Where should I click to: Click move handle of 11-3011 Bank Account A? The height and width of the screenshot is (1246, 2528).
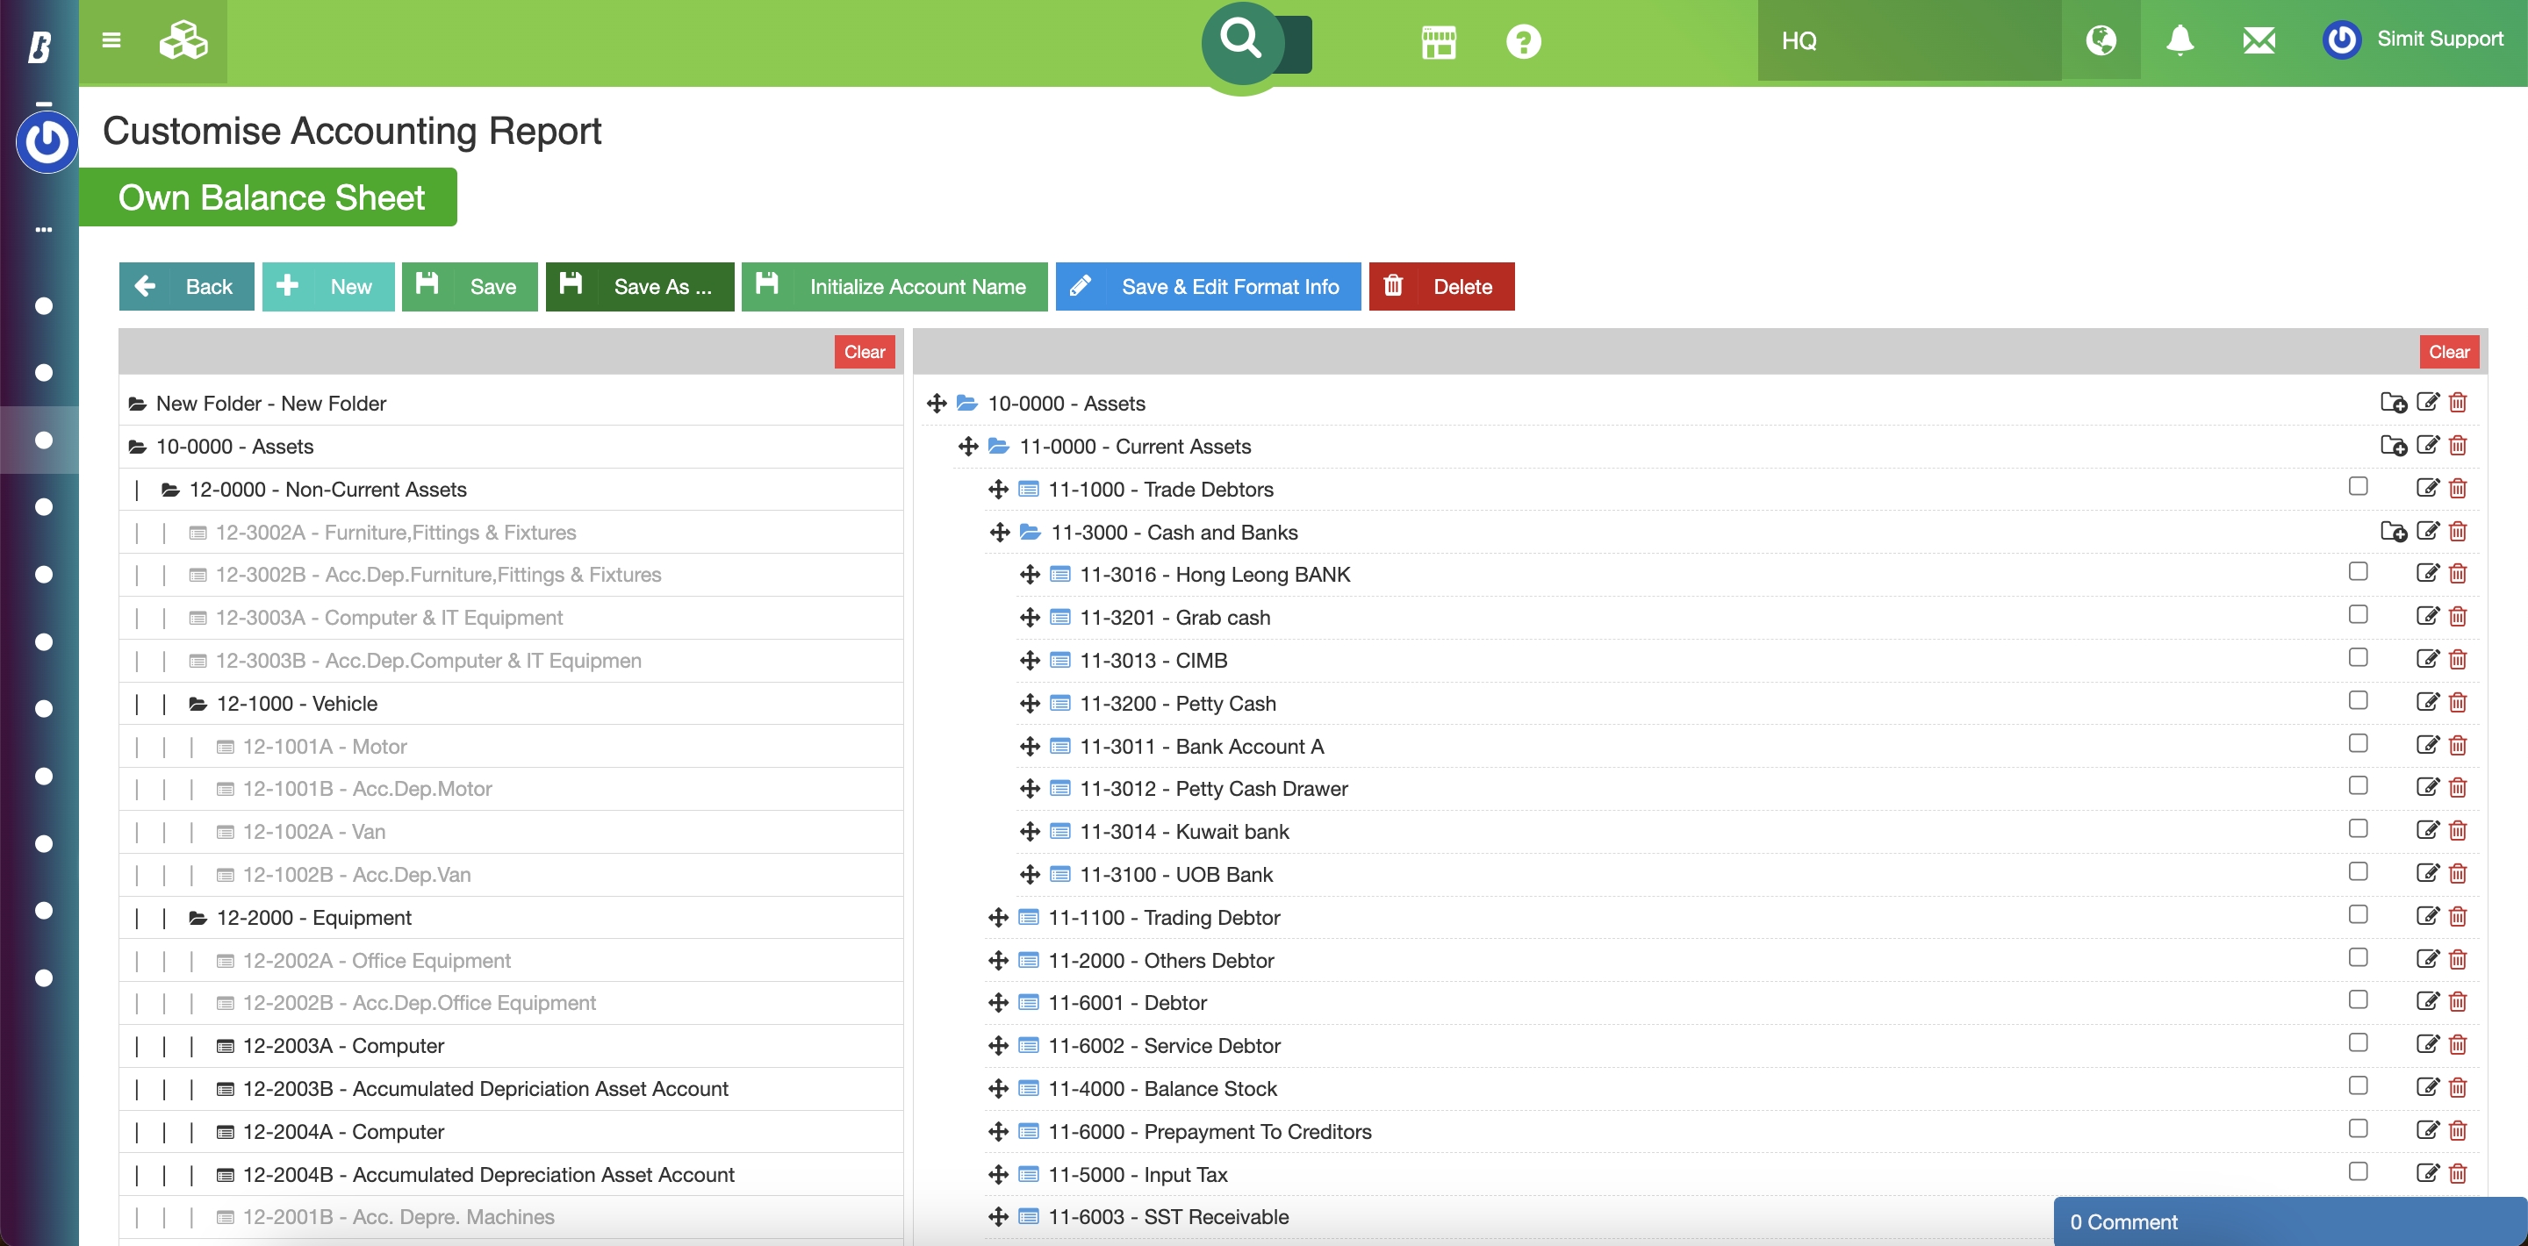coord(1030,747)
